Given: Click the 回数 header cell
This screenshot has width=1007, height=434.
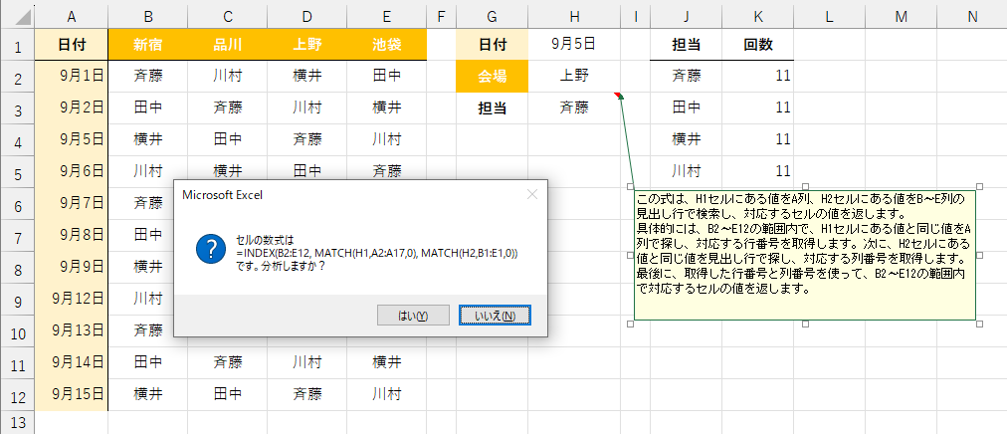Looking at the screenshot, I should point(758,45).
